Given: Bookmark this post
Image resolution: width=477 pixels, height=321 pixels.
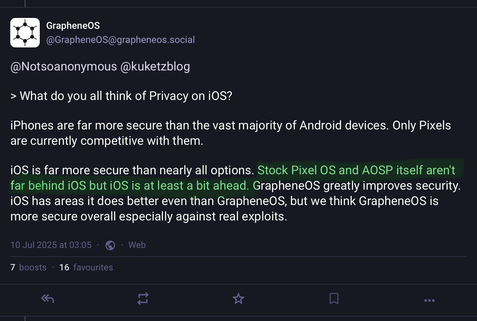Looking at the screenshot, I should [334, 299].
